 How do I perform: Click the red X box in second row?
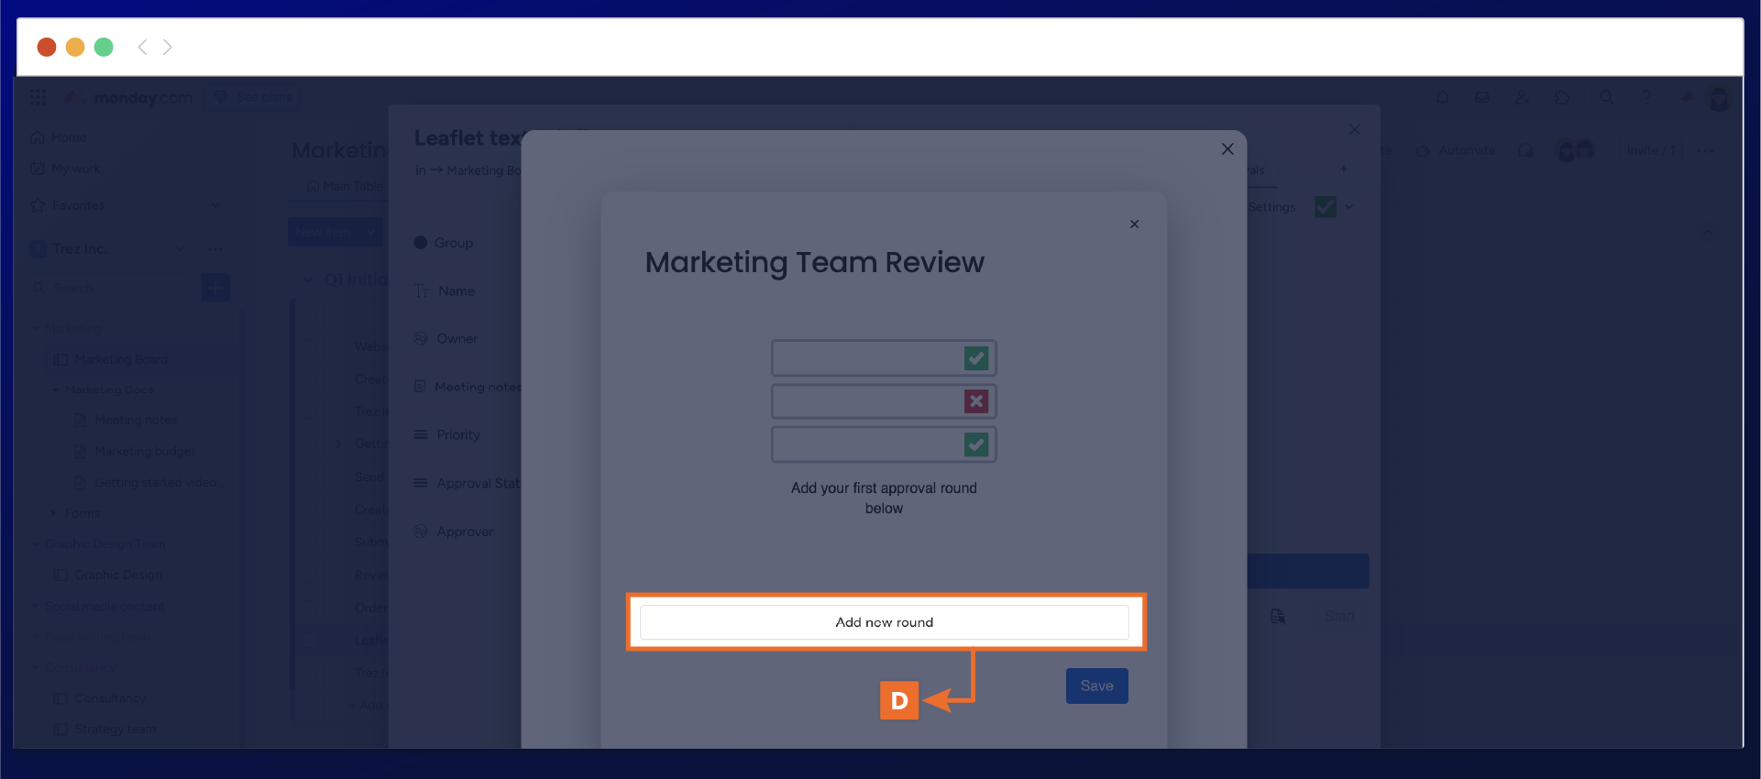pyautogui.click(x=976, y=401)
